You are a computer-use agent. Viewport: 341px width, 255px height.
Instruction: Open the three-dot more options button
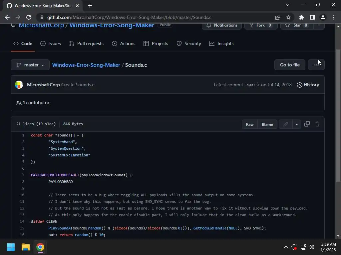tap(316, 65)
